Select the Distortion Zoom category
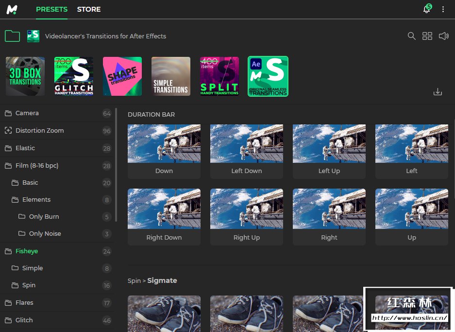This screenshot has width=455, height=332. [x=39, y=131]
